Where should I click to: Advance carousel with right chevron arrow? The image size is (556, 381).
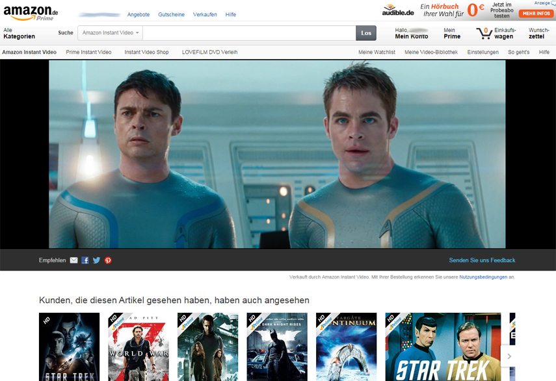click(509, 356)
